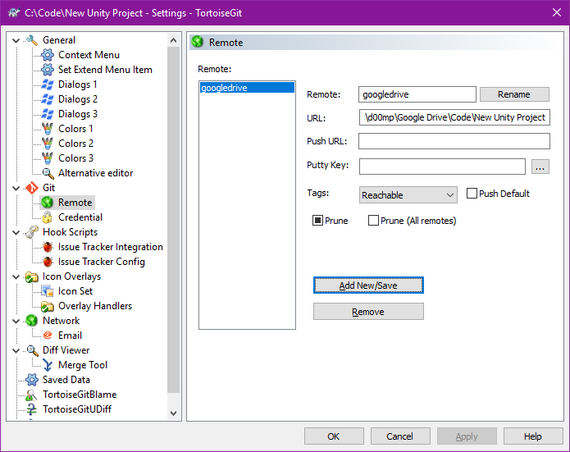Click the General wrench icon
This screenshot has width=570, height=452.
(x=32, y=40)
